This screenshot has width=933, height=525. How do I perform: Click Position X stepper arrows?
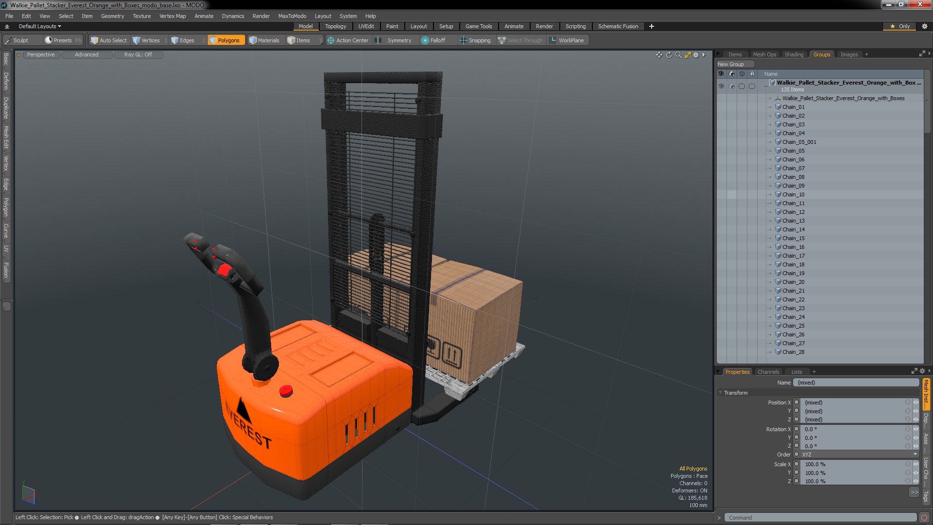tap(916, 402)
